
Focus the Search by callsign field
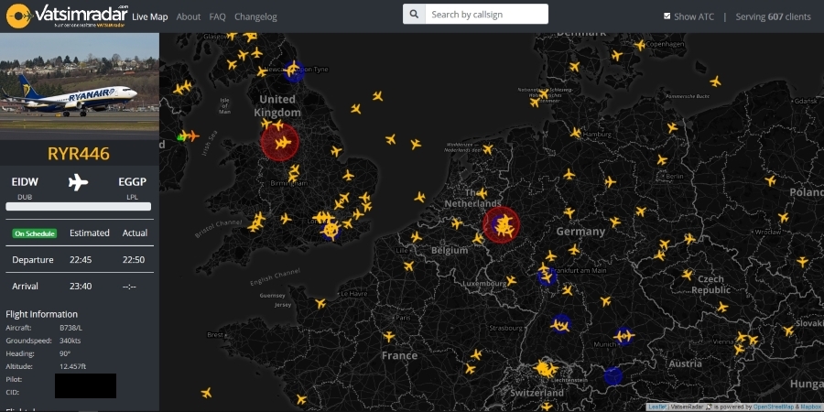(487, 15)
